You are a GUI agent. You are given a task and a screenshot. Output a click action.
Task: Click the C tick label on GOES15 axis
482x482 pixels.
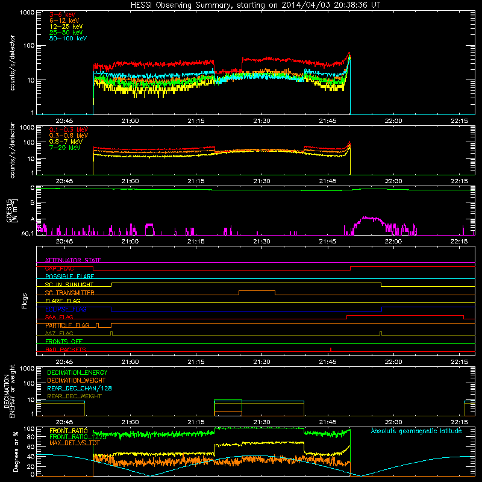pos(33,188)
